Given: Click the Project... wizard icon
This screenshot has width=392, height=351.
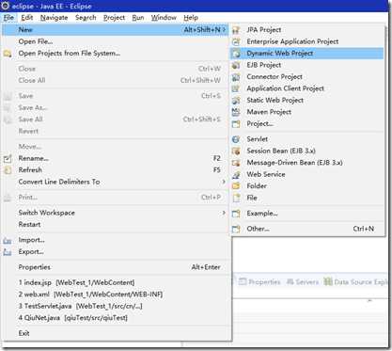Looking at the screenshot, I should [236, 124].
